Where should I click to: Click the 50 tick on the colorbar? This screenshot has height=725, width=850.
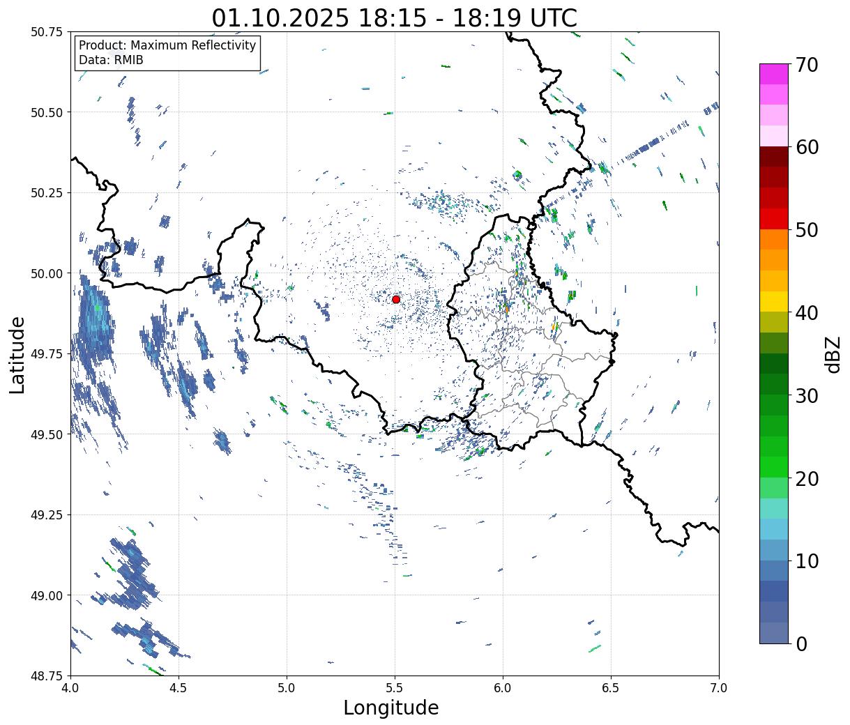[807, 230]
